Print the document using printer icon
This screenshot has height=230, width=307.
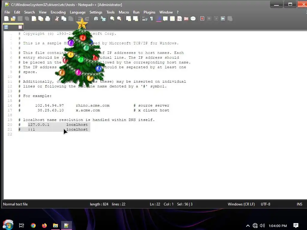[48, 19]
